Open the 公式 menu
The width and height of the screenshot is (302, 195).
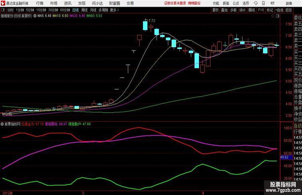(236, 3)
